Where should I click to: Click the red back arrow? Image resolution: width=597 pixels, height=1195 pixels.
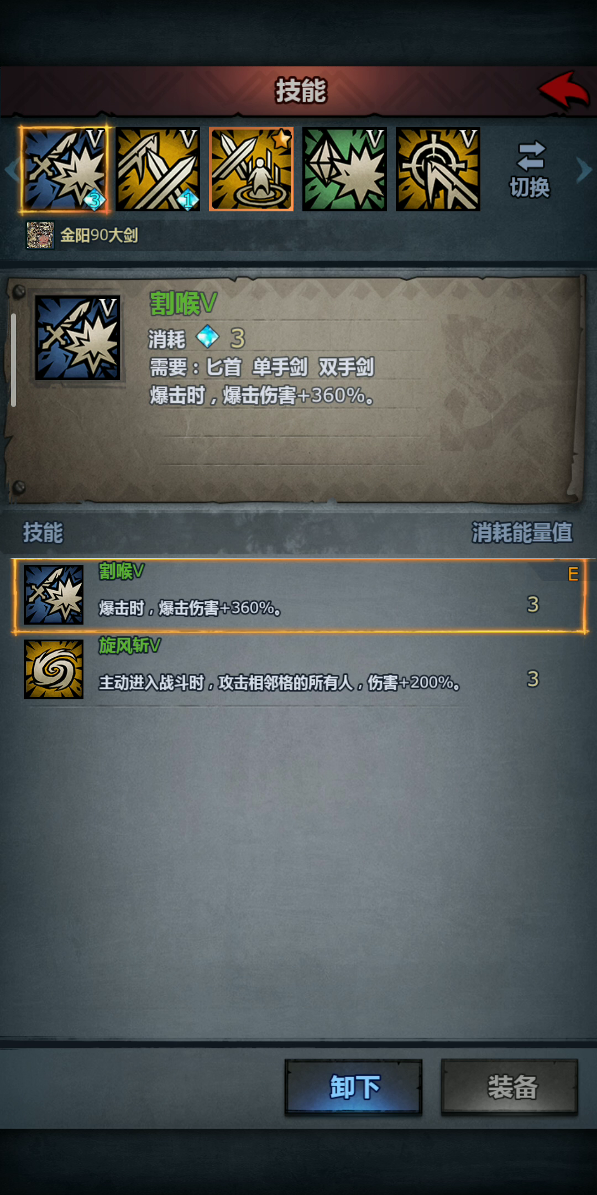click(564, 90)
